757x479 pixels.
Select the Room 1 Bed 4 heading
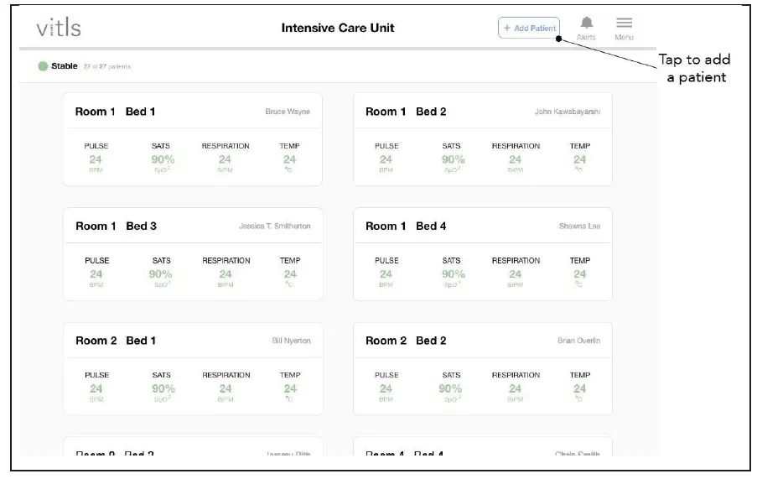point(406,226)
